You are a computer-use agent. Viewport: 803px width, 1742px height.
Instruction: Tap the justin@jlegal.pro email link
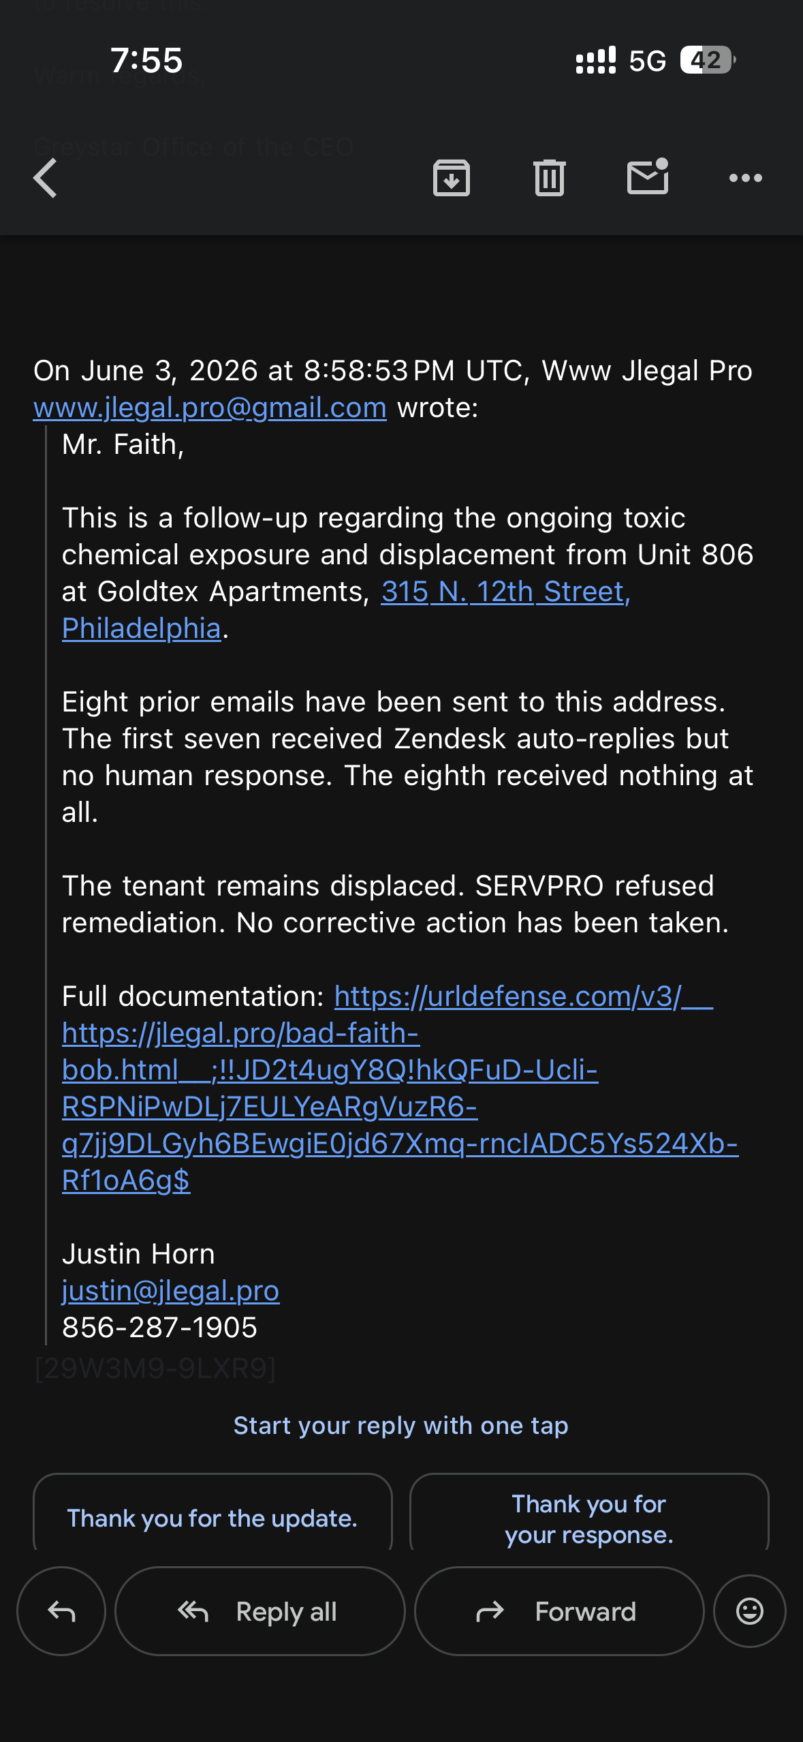coord(170,1291)
